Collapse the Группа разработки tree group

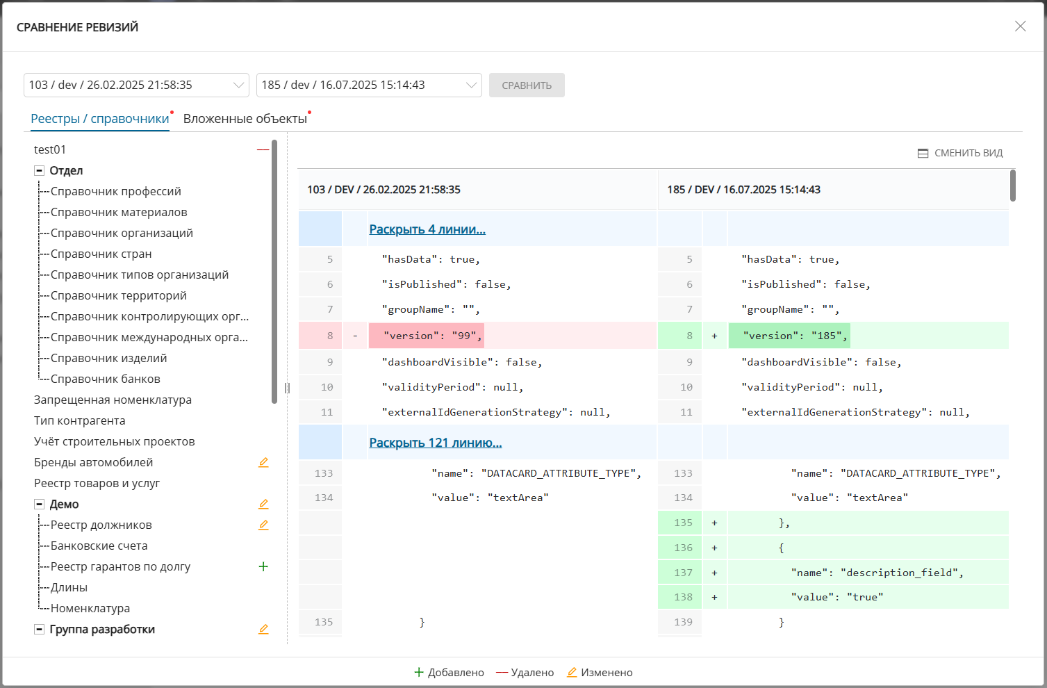(40, 630)
